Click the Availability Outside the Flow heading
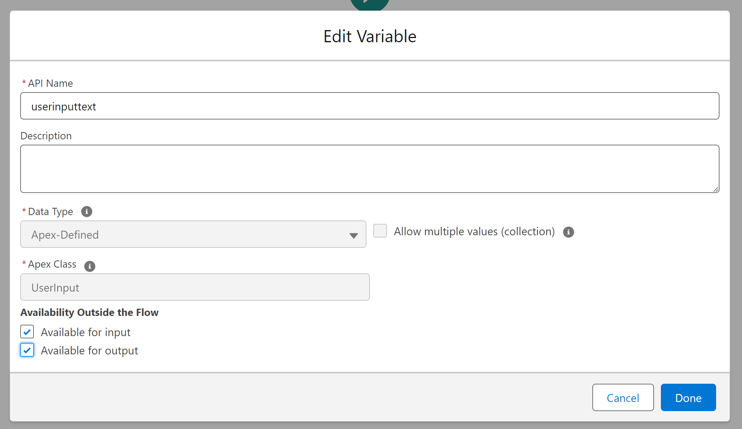 (90, 312)
